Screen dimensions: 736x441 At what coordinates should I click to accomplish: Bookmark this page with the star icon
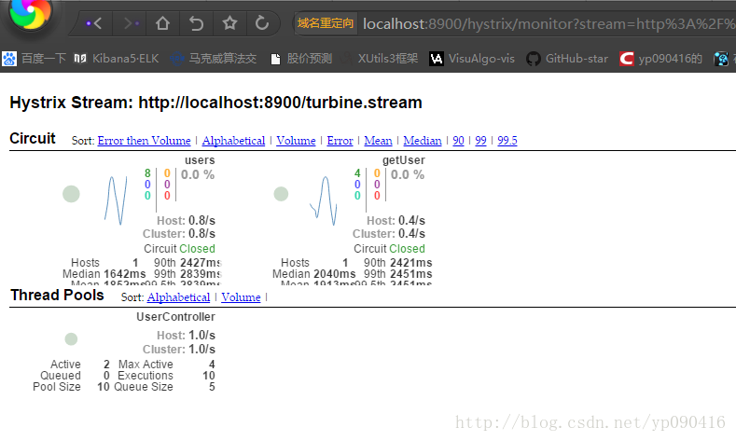click(229, 22)
